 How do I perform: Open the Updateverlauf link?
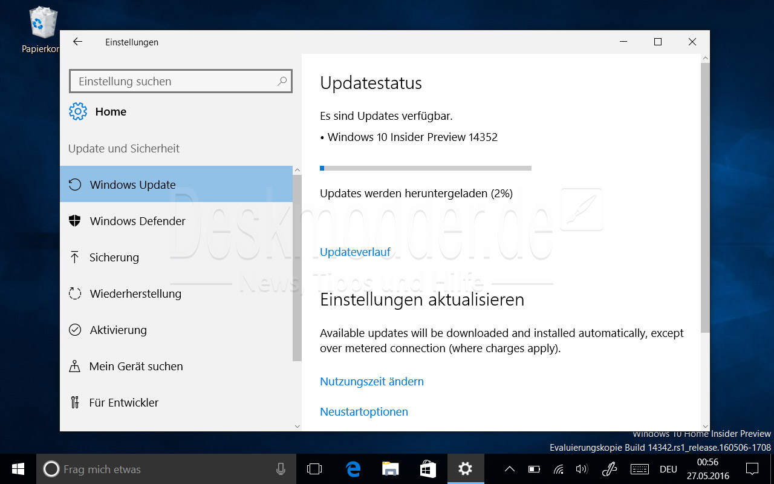[355, 252]
